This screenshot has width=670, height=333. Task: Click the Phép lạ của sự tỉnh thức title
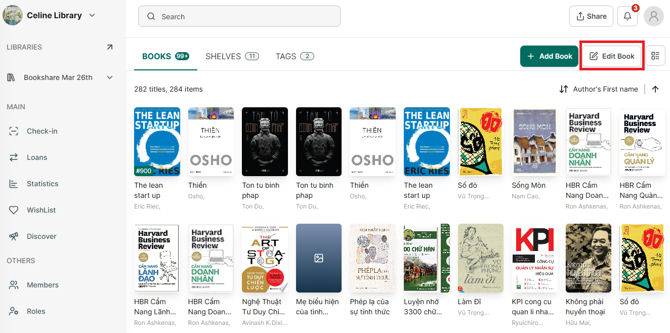tap(370, 307)
